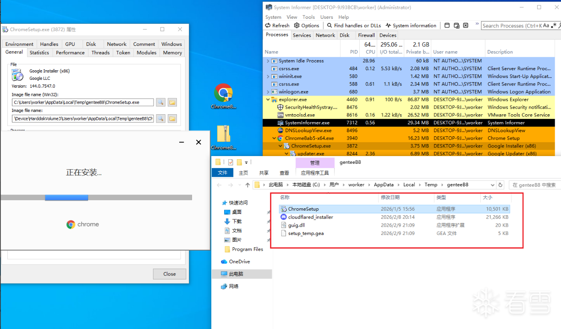The image size is (561, 329).
Task: Select the zipped Clnrome8 archive desktop icon
Action: pos(223,138)
